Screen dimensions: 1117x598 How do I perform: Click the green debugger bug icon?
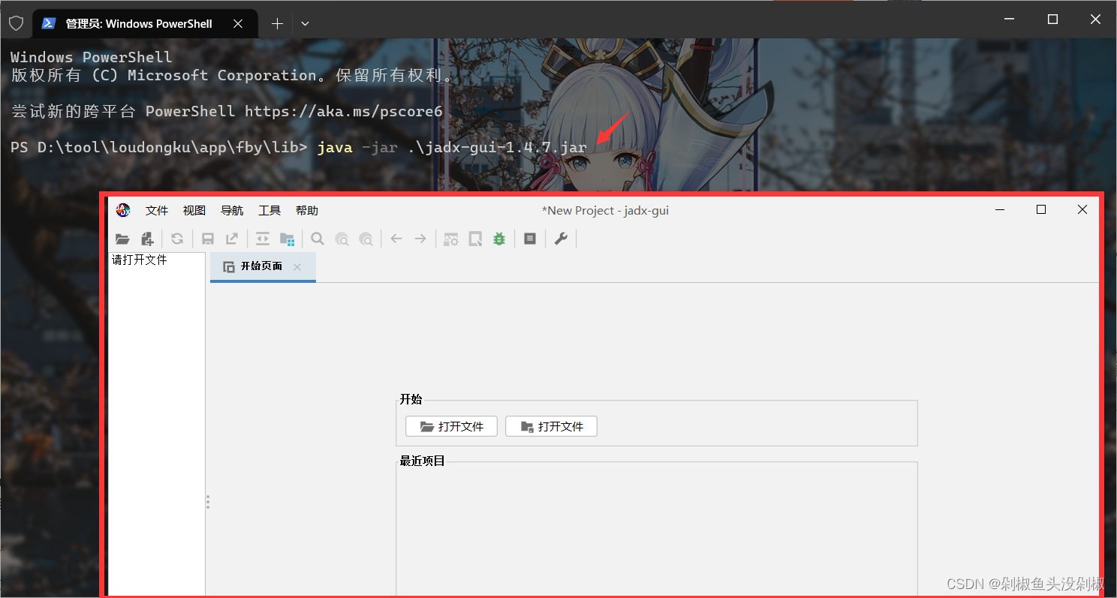pyautogui.click(x=499, y=239)
